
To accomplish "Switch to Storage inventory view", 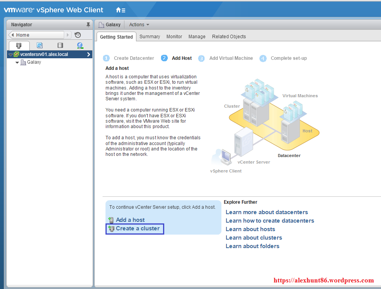I will click(60, 46).
